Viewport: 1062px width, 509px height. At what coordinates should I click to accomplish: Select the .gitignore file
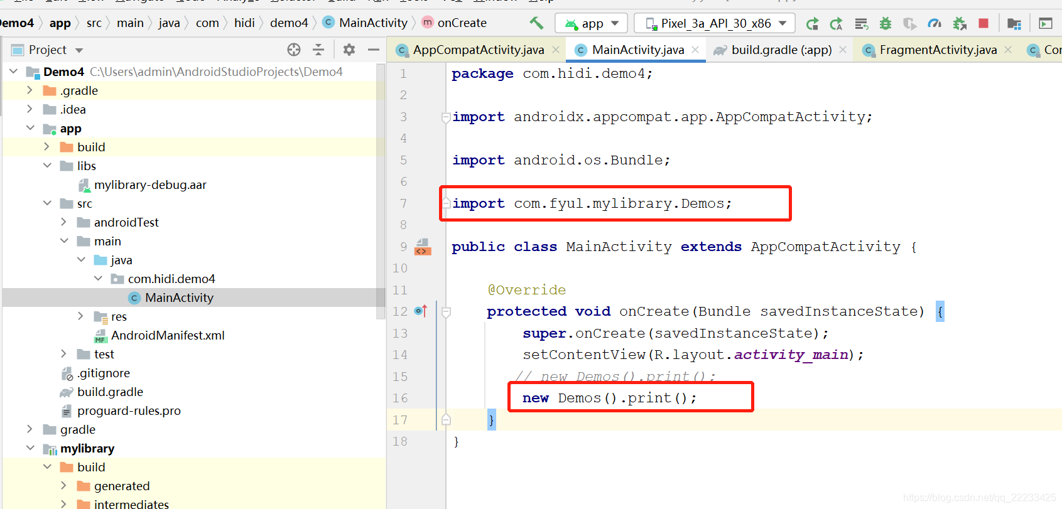click(104, 373)
